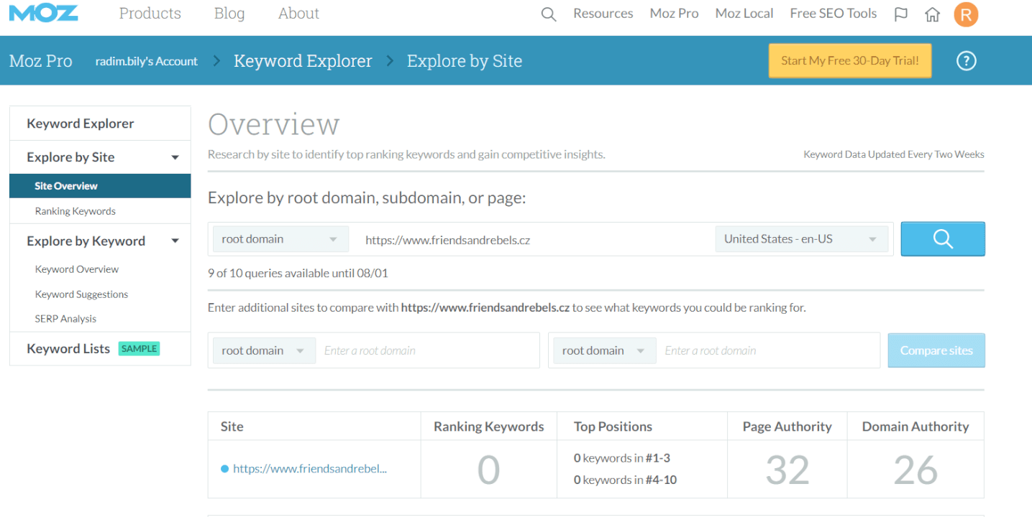1032x517 pixels.
Task: Open the main root domain type dropdown
Action: tap(280, 239)
